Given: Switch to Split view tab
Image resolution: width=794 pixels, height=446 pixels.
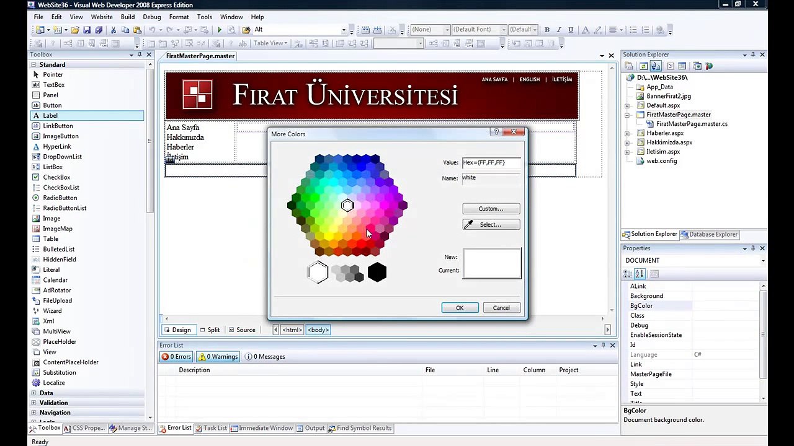Looking at the screenshot, I should 210,330.
